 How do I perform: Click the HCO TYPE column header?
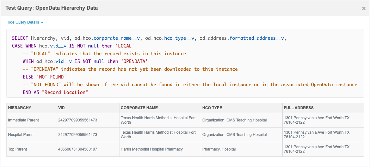[x=212, y=108]
